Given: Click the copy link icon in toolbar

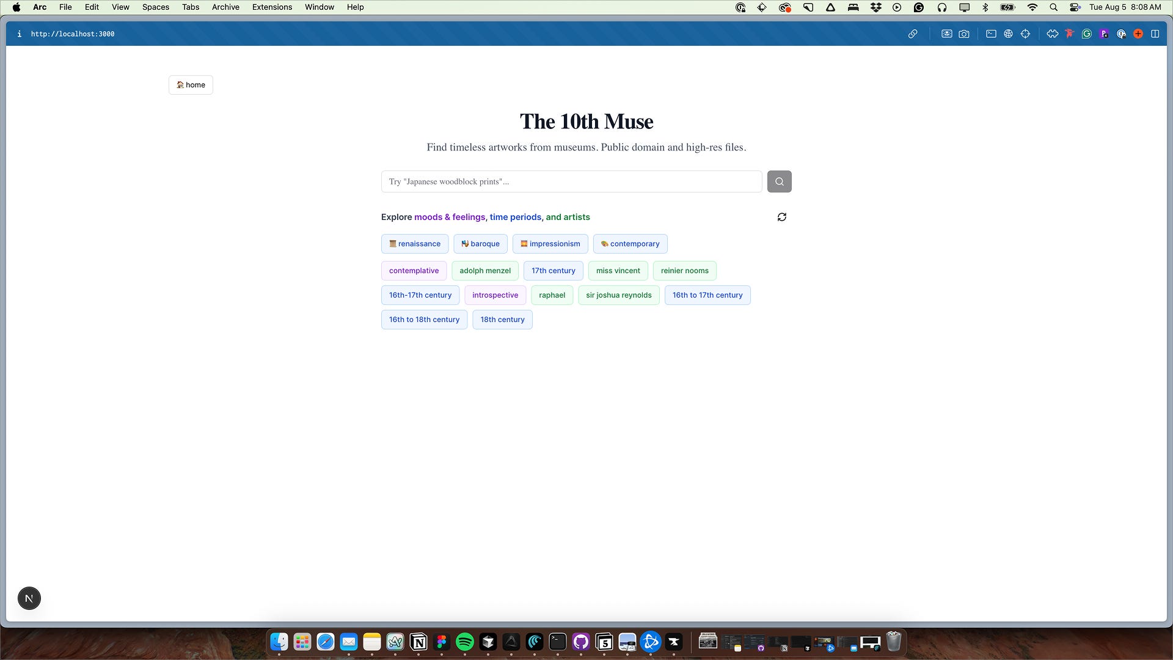Looking at the screenshot, I should pyautogui.click(x=913, y=34).
